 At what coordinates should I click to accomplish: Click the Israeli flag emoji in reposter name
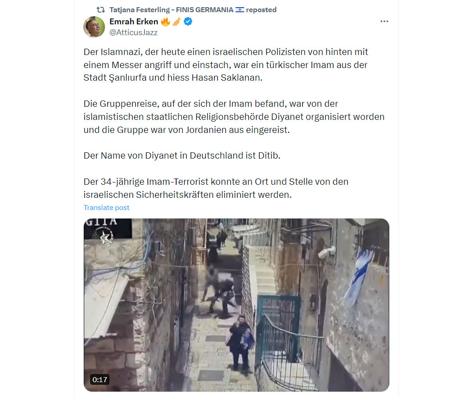(240, 10)
